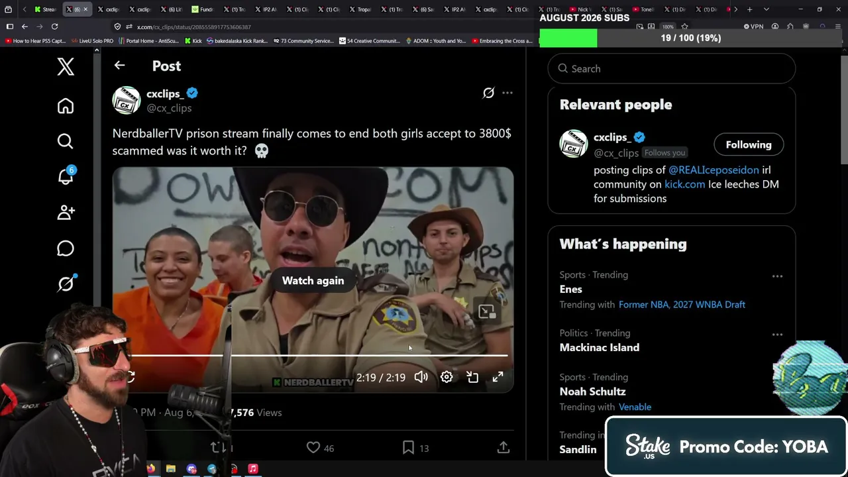Viewport: 848px width, 477px height.
Task: Open video playback settings gear
Action: coord(447,377)
